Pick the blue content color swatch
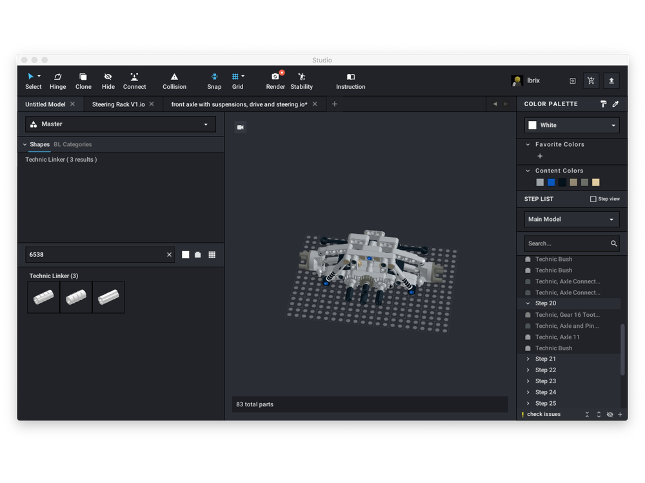645x483 pixels. [551, 182]
